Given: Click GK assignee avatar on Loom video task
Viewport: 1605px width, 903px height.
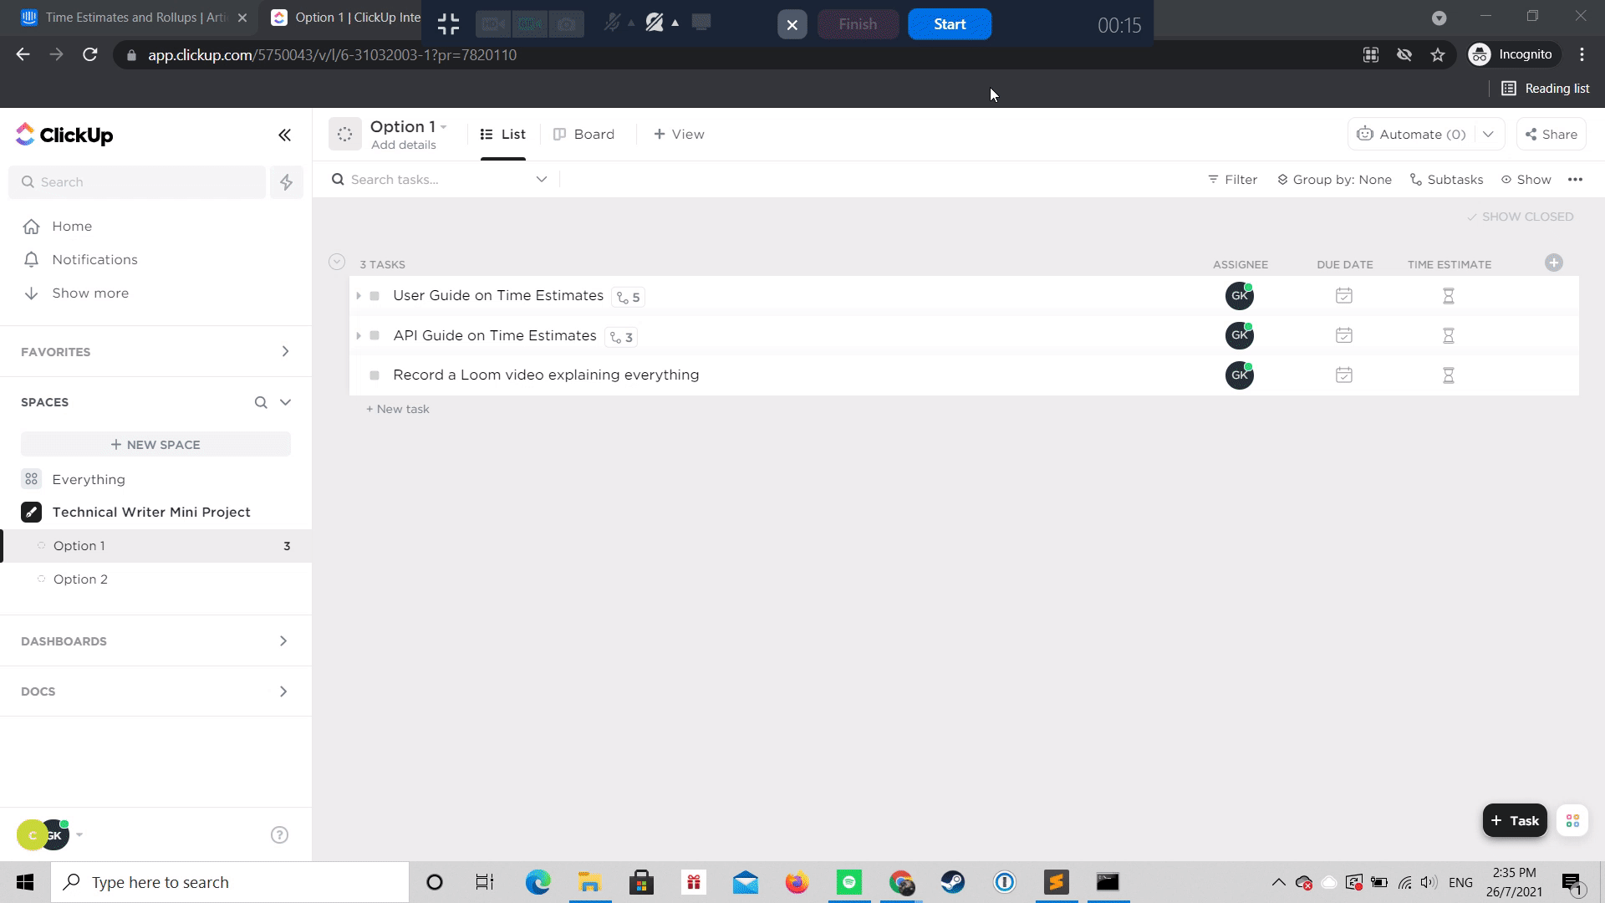Looking at the screenshot, I should click(x=1239, y=375).
